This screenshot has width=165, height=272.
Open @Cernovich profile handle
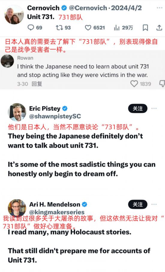coord(88,8)
